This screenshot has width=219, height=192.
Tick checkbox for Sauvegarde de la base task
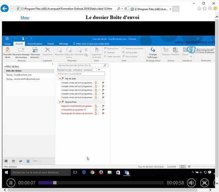[99, 113]
